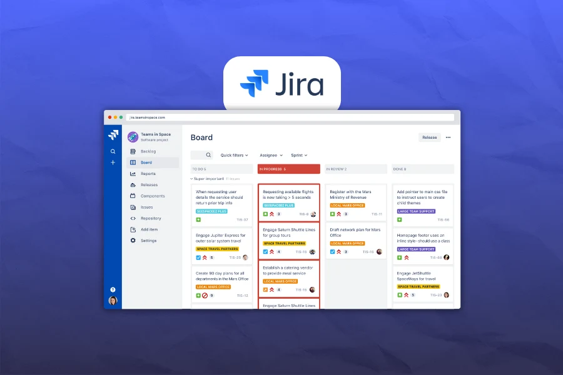Click the Teams in Space project name
The image size is (563, 375).
click(x=156, y=134)
